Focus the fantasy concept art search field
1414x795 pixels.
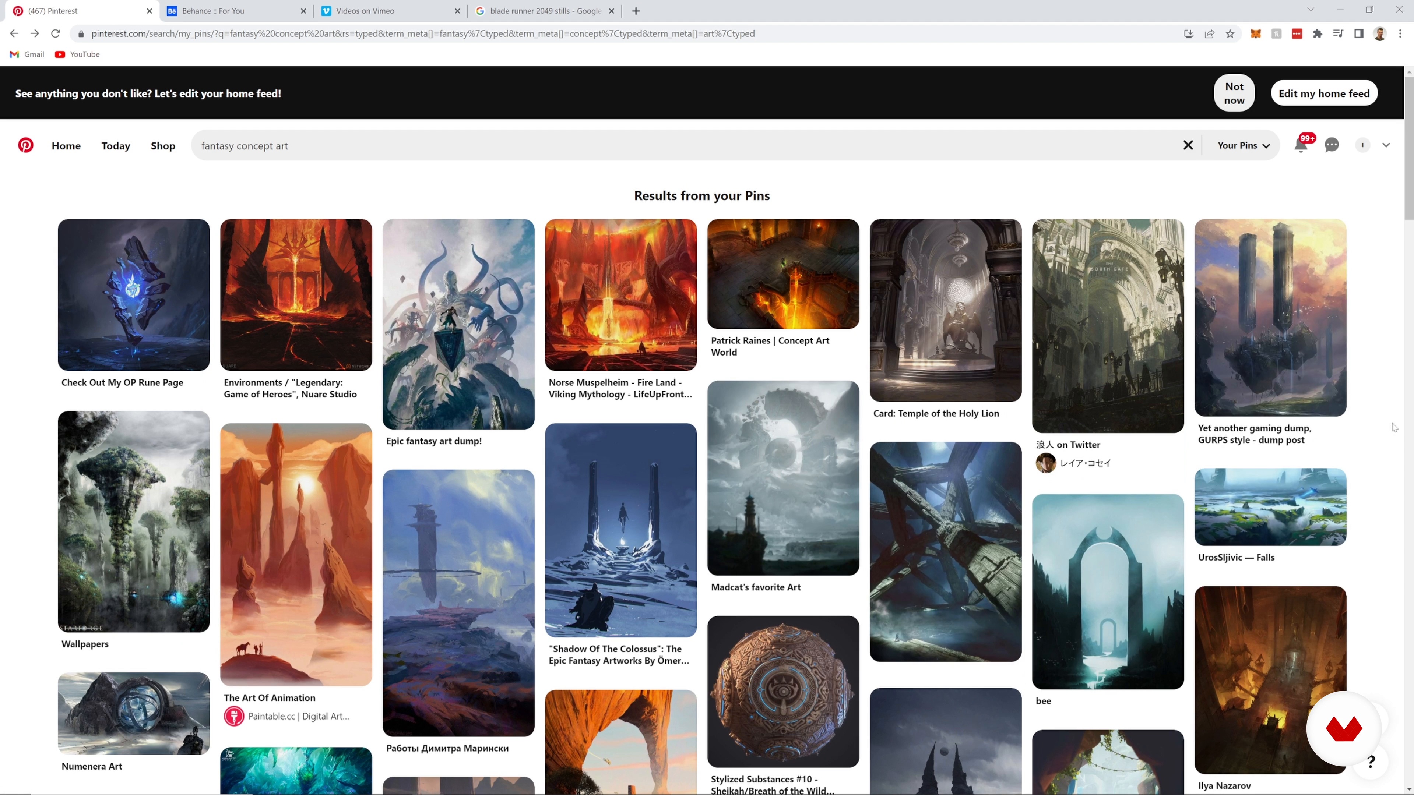tap(686, 145)
